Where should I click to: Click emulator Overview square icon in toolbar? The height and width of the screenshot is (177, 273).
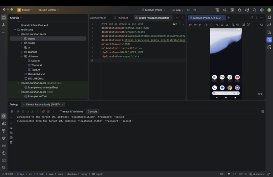click(x=227, y=25)
